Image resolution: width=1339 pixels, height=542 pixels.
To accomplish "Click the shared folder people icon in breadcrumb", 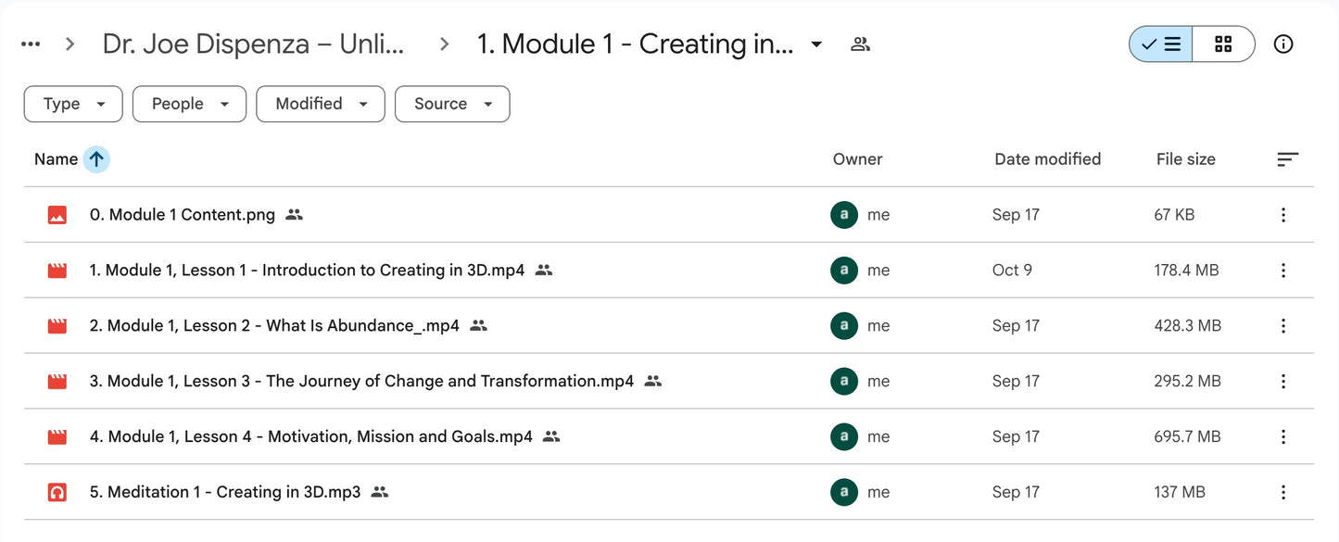I will click(860, 44).
